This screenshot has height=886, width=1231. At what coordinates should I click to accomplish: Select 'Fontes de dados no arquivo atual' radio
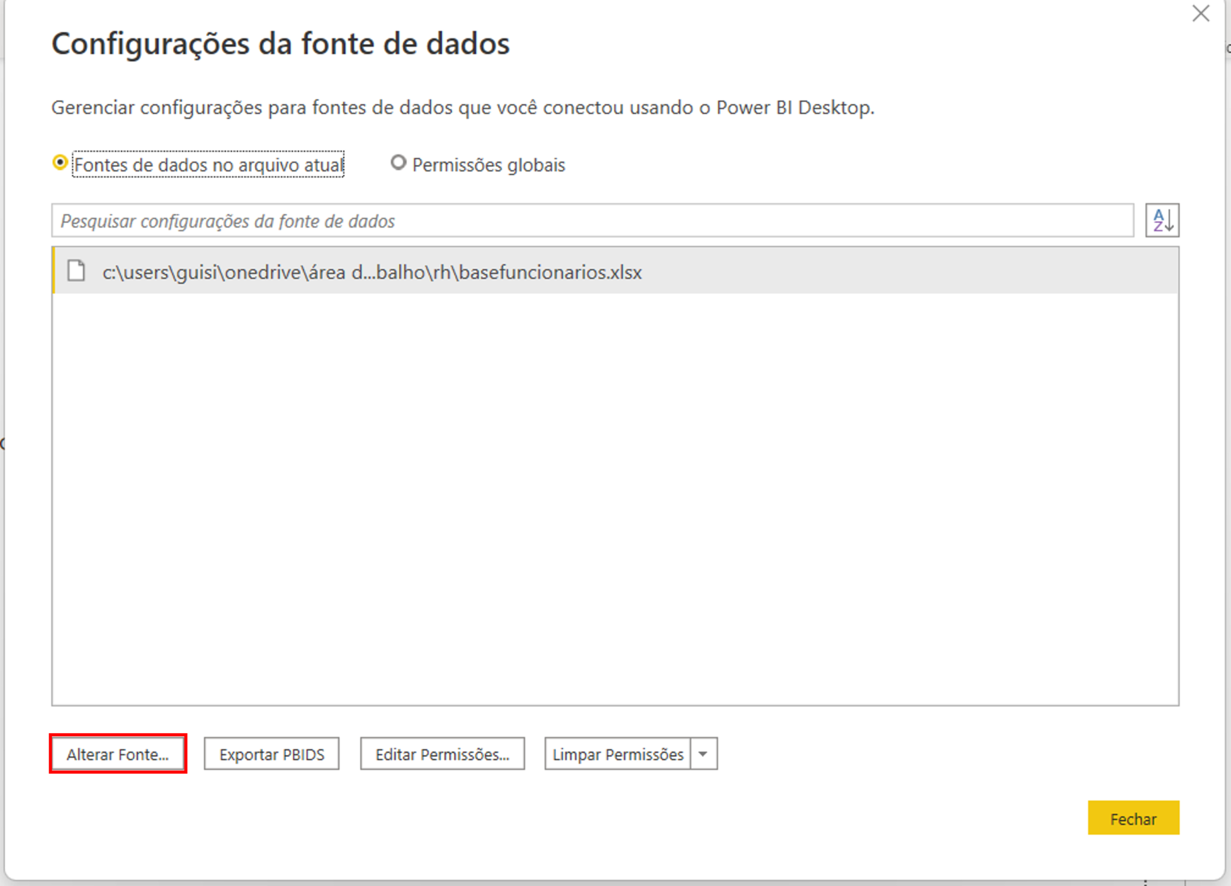tap(60, 163)
